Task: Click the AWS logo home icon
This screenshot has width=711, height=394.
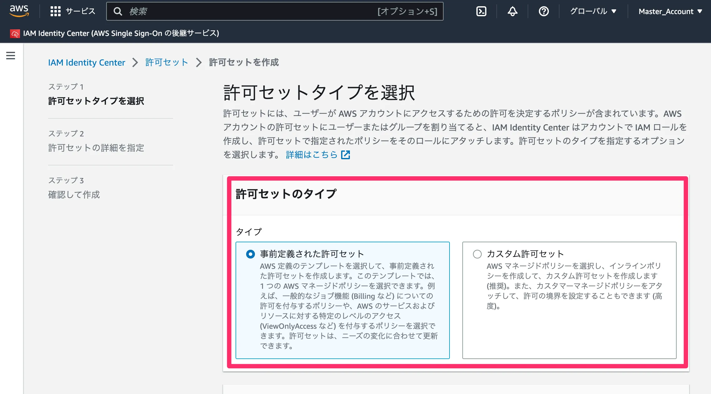Action: [19, 11]
